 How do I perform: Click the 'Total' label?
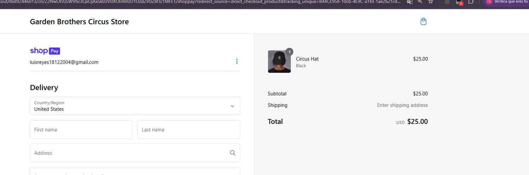click(x=275, y=121)
